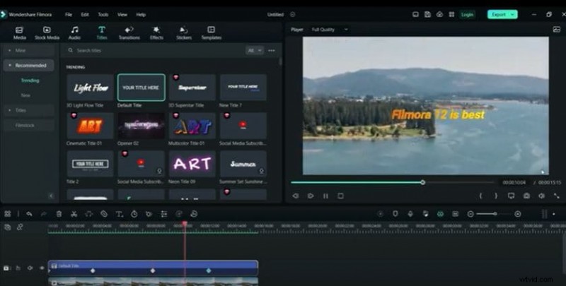The image size is (566, 286).
Task: Open the Edit menu
Action: pos(85,15)
